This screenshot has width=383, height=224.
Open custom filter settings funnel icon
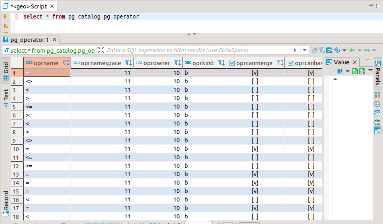(x=322, y=50)
